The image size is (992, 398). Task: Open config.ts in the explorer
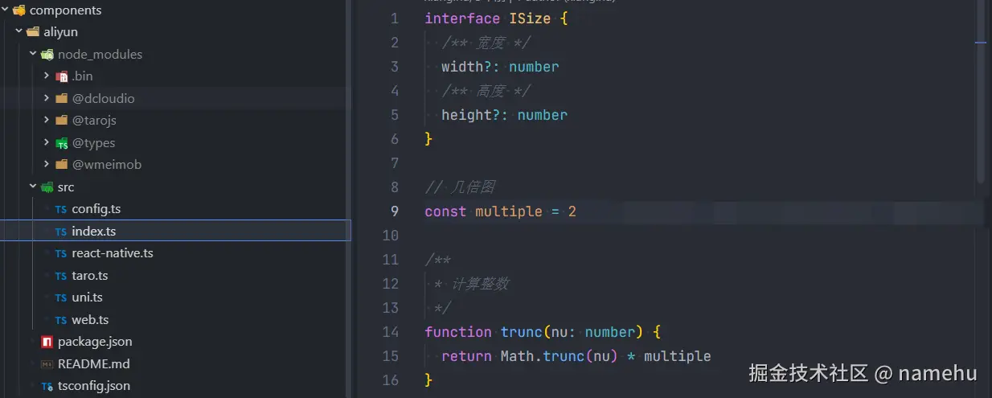click(x=174, y=208)
